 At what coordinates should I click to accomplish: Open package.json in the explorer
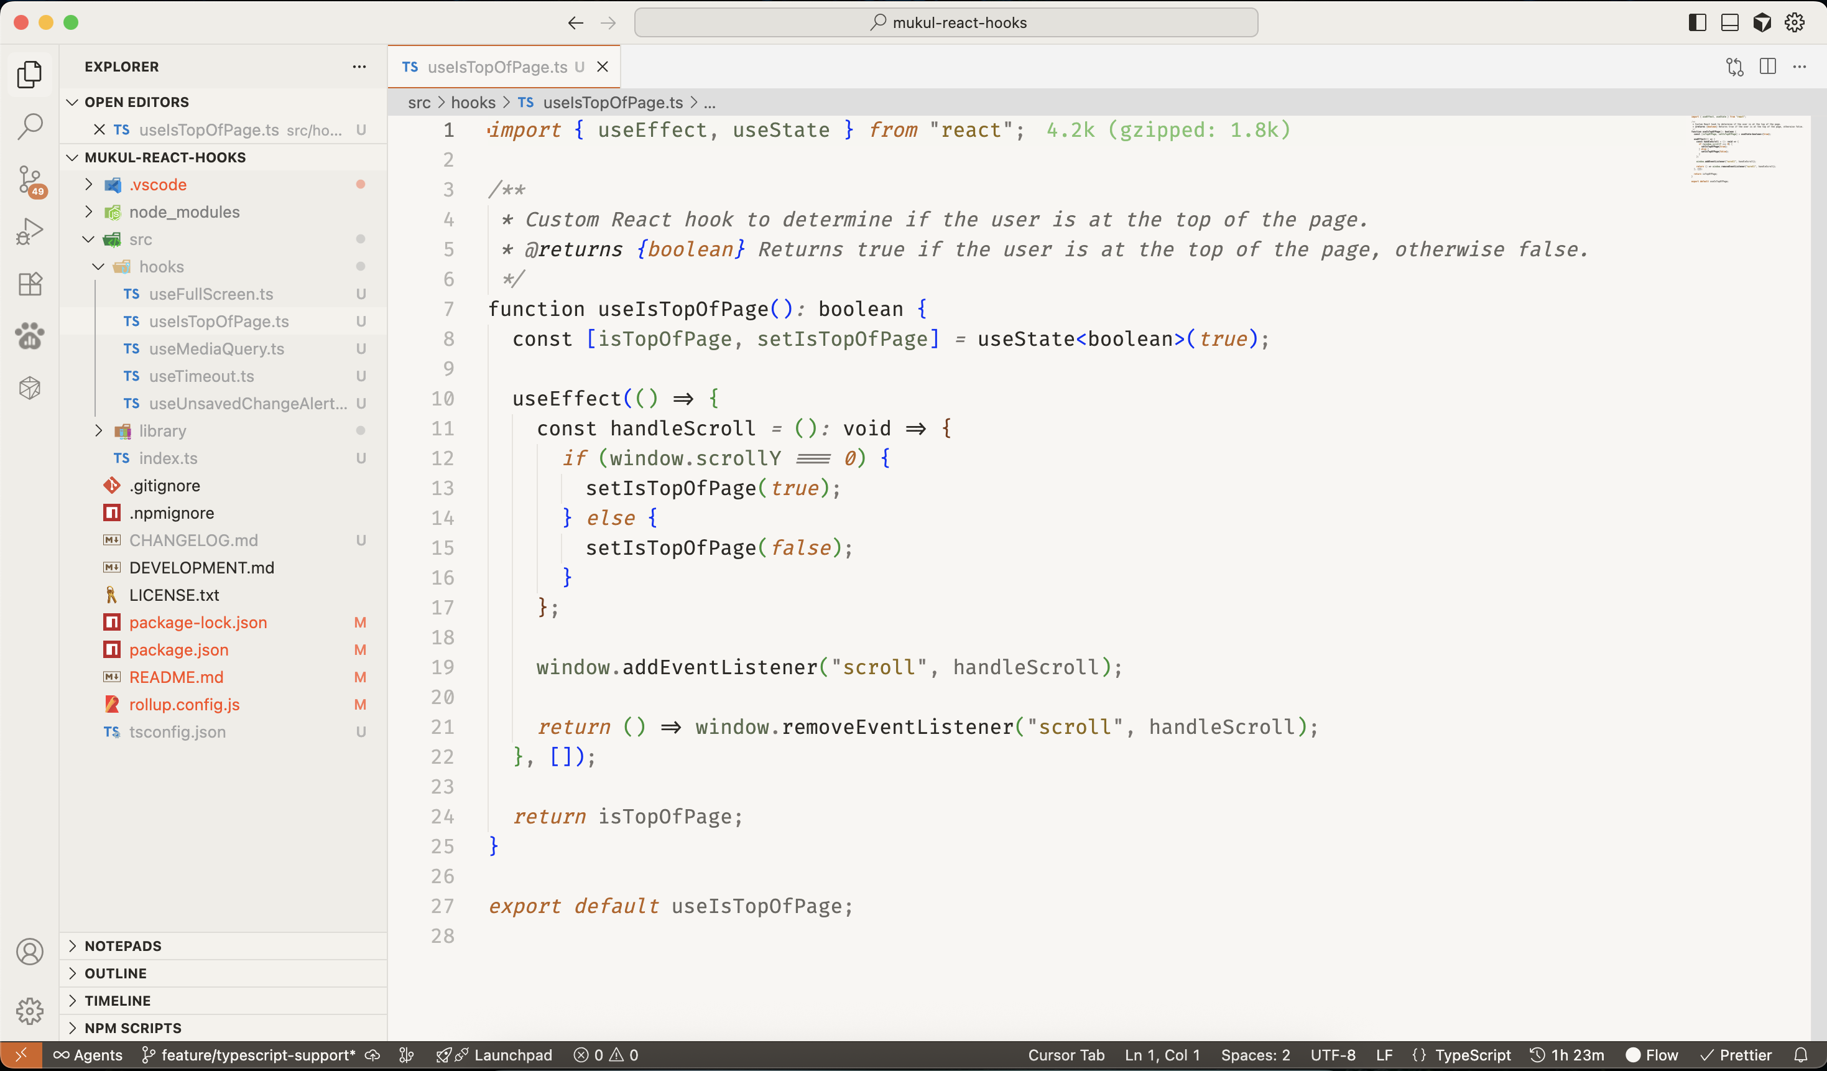coord(223,650)
